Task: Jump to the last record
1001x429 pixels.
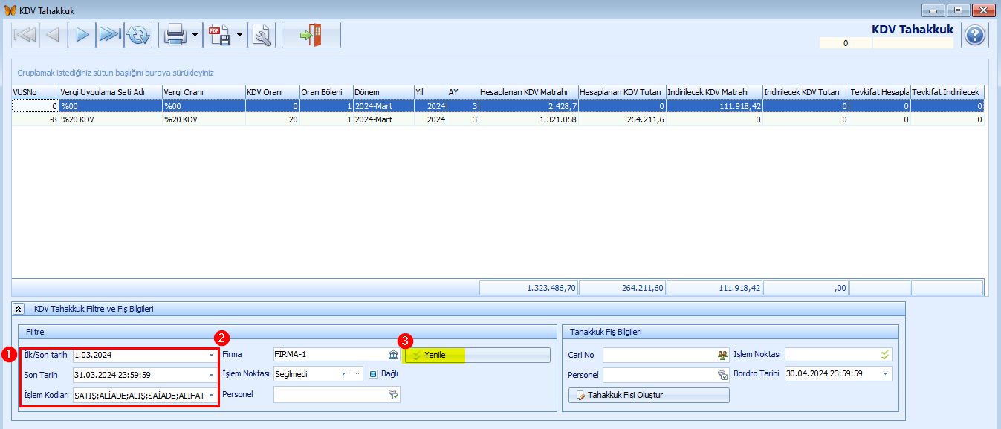Action: click(110, 35)
